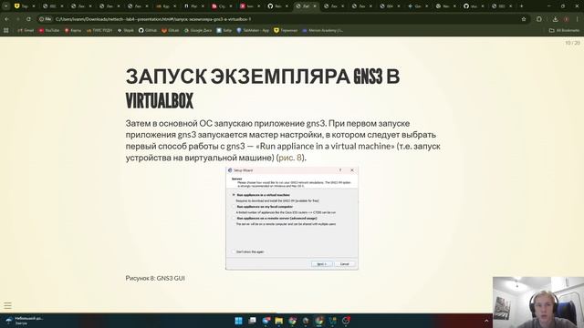Click the webcam overlay video
This screenshot has width=584, height=328.
pos(538,302)
